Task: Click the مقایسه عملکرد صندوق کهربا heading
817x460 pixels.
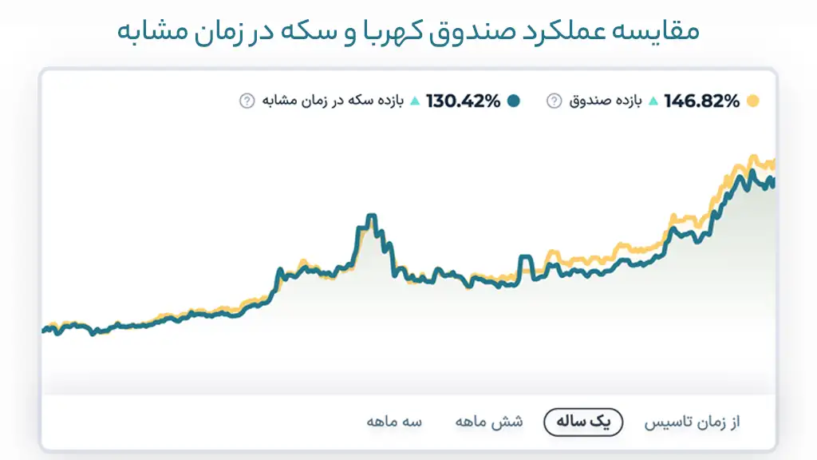Action: [x=408, y=30]
